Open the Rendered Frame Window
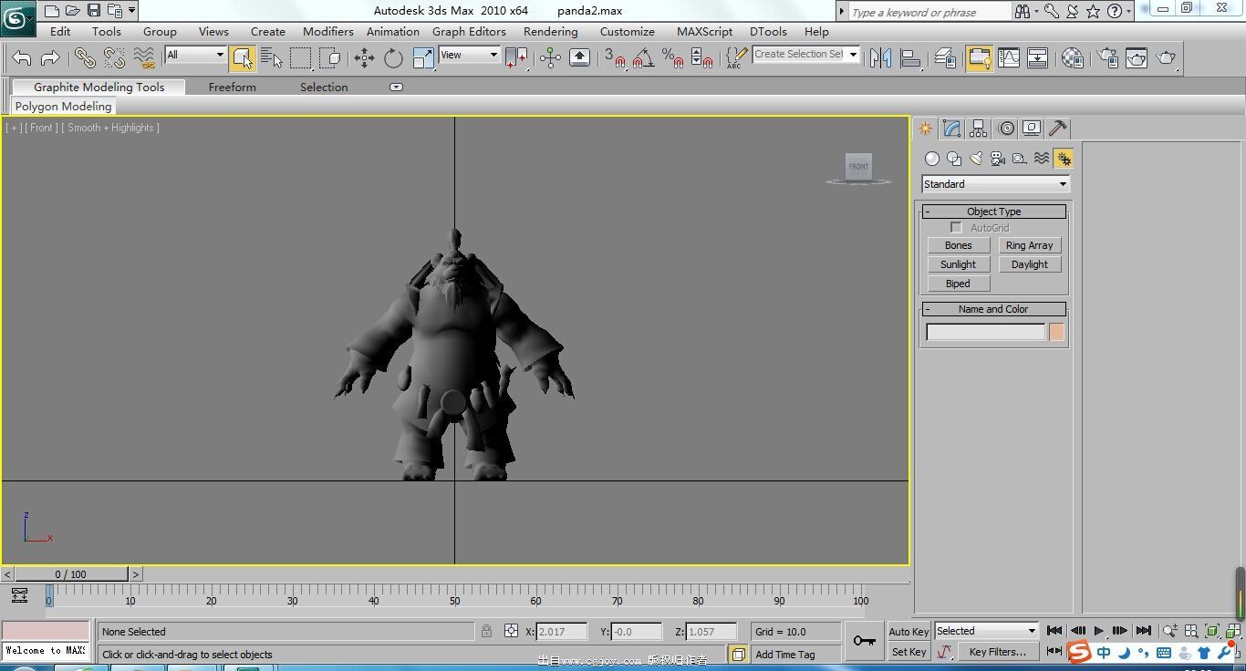 [1137, 58]
